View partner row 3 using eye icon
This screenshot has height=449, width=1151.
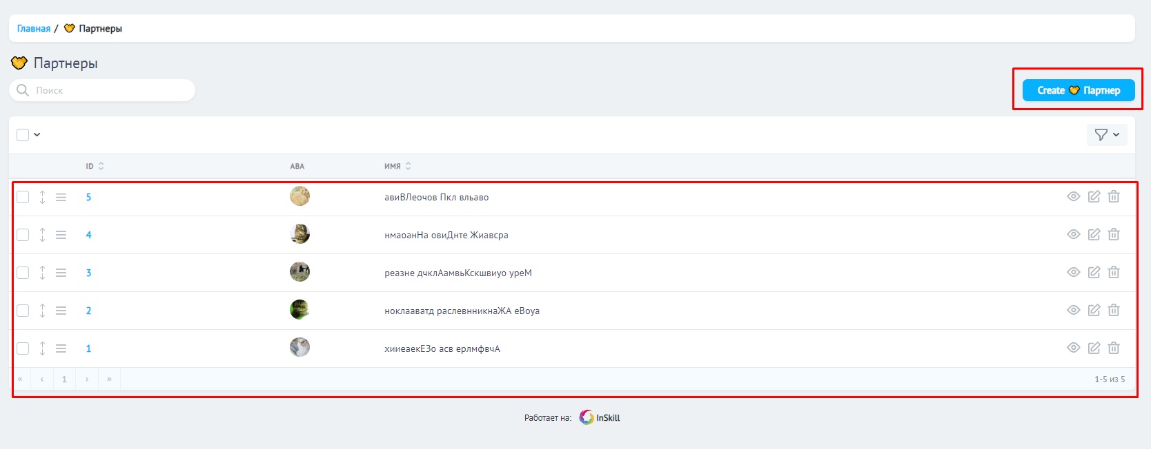click(1073, 273)
